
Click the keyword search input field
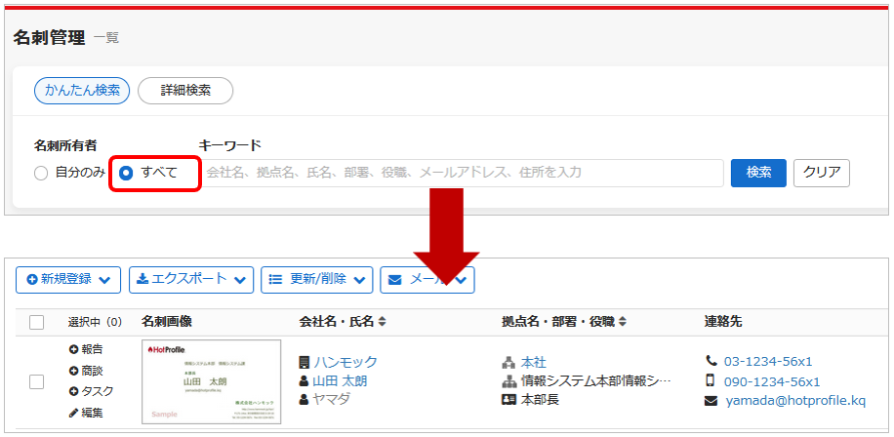(x=462, y=173)
